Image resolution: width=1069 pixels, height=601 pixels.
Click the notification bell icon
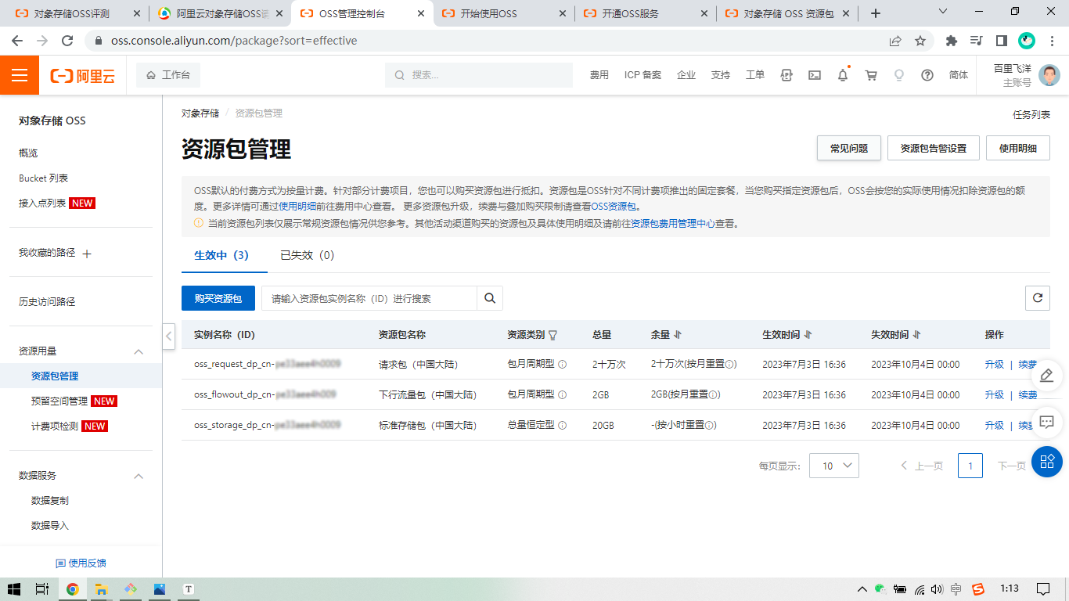coord(843,75)
